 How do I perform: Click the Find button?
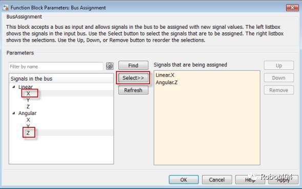[133, 65]
